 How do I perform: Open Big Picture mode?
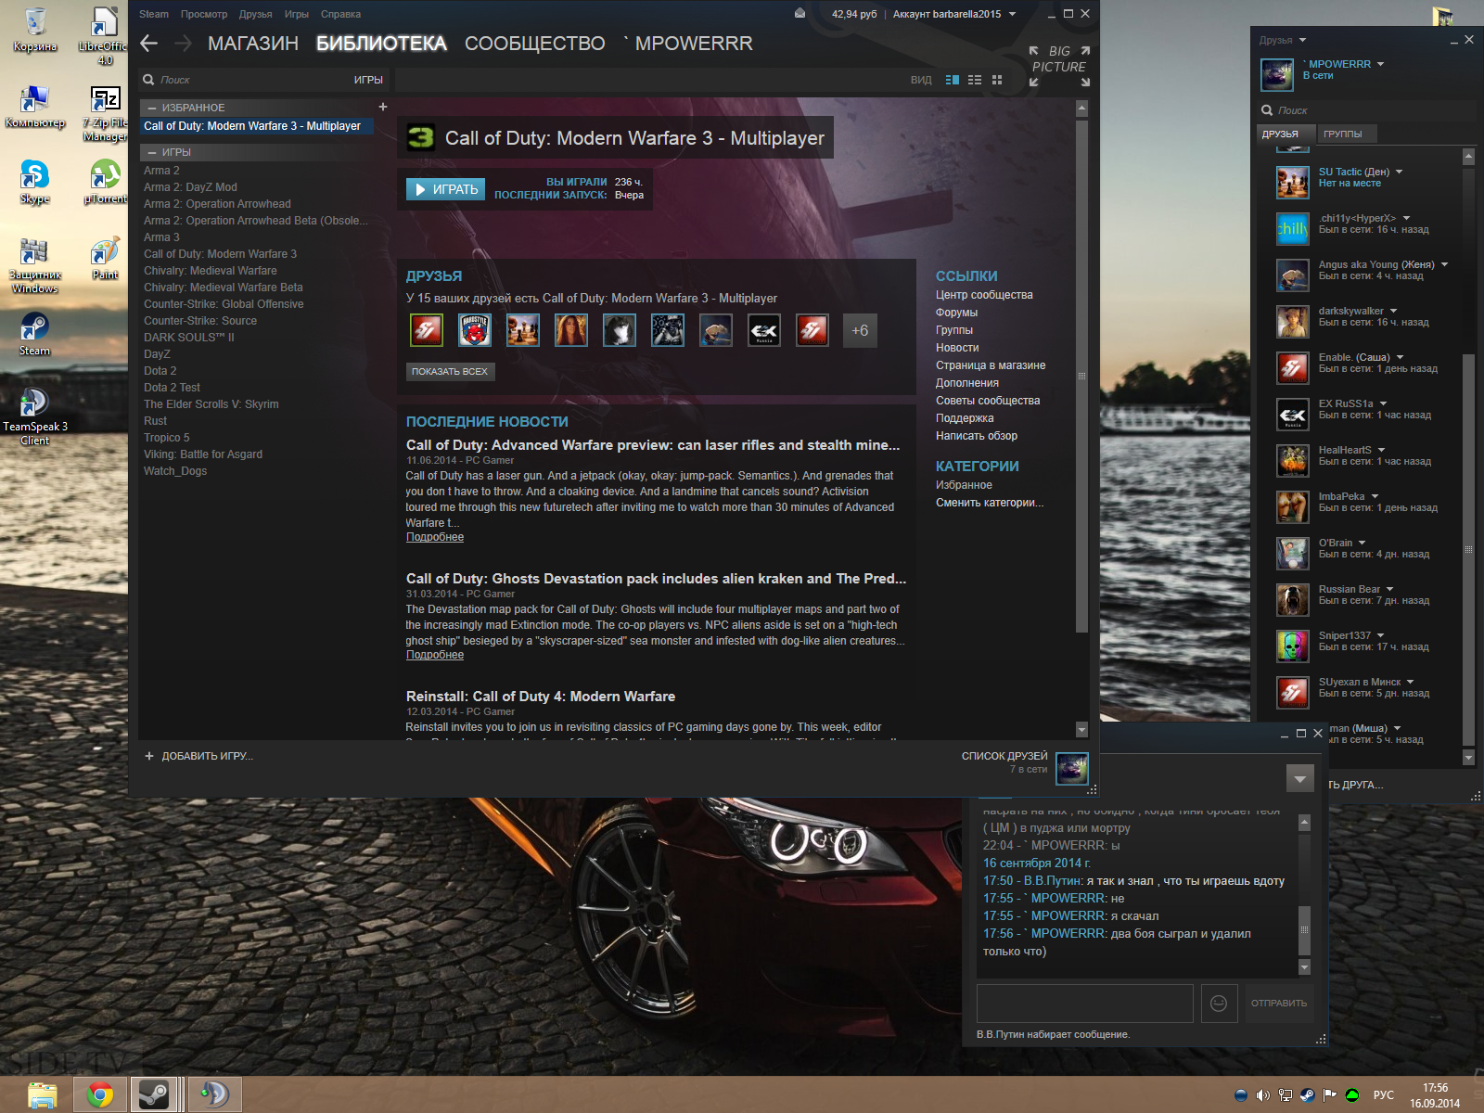coord(1059,67)
